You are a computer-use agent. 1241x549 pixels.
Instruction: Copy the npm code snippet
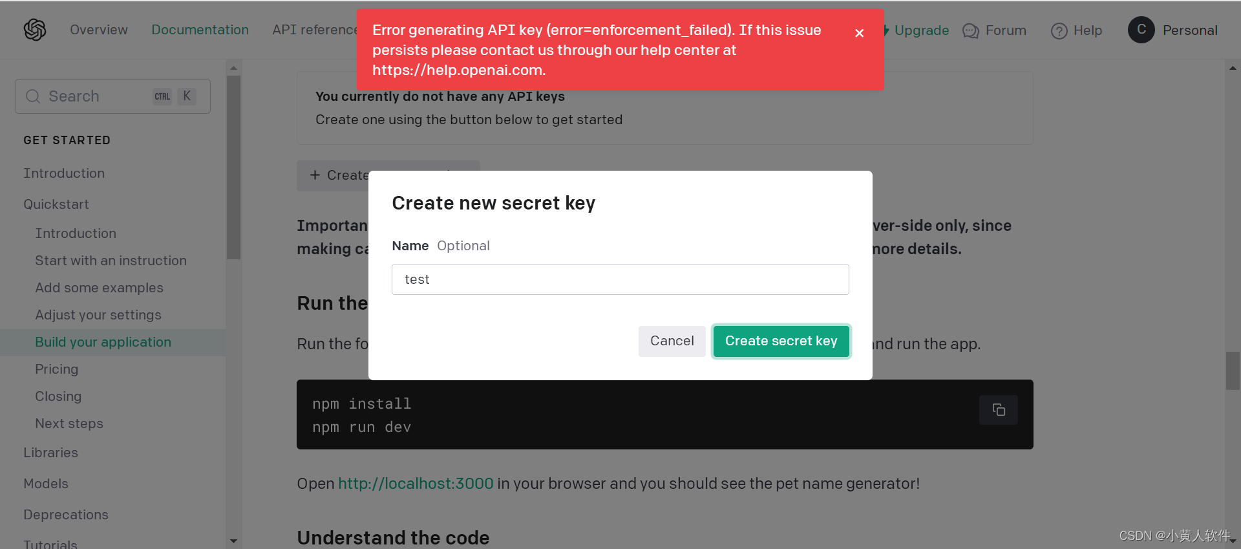tap(999, 410)
